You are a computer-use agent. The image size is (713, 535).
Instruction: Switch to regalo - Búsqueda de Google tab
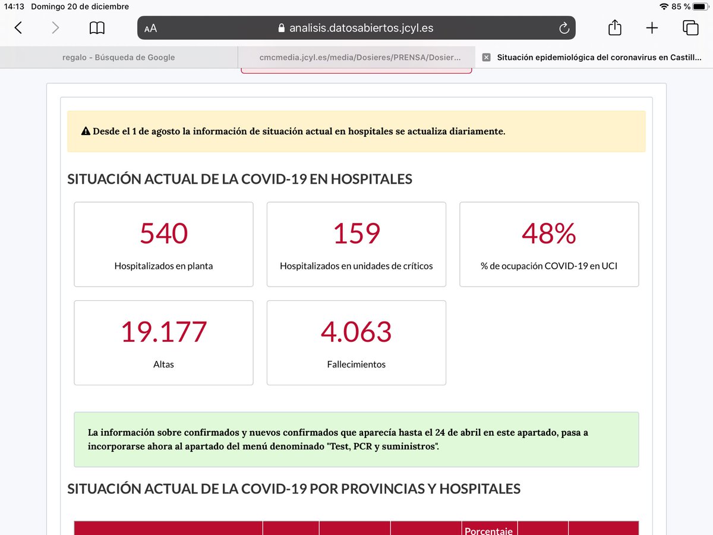pyautogui.click(x=119, y=58)
